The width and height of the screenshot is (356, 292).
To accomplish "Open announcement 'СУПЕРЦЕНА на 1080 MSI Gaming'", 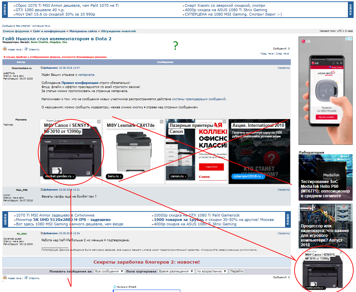I will (x=233, y=14).
